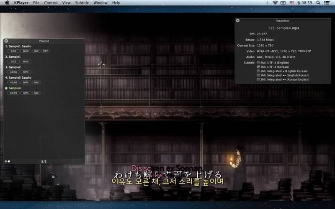Click the Video codec info H264 line

(x=284, y=51)
